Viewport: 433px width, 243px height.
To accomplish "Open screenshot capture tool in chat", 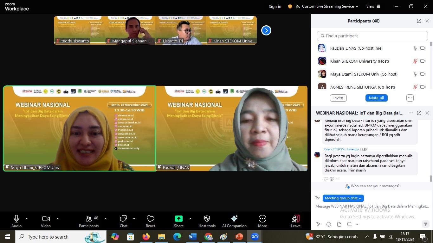I will click(349, 224).
